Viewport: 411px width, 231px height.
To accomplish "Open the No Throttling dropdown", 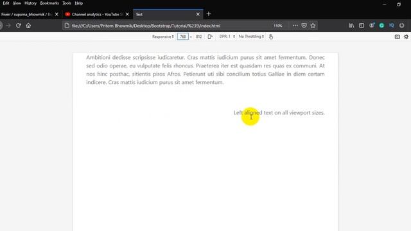I will (251, 37).
